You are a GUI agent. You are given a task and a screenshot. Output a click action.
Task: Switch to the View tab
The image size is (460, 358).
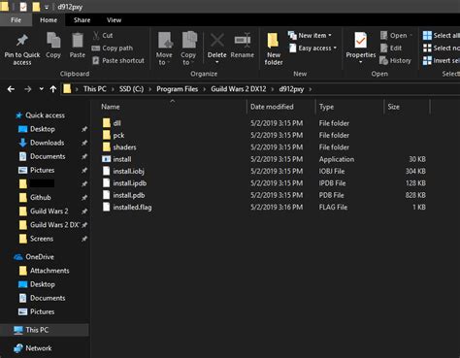pyautogui.click(x=114, y=20)
